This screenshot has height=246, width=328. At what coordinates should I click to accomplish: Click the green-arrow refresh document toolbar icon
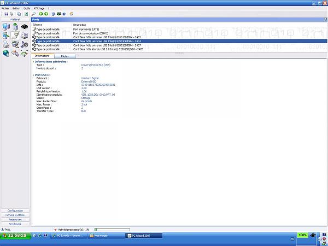tap(26, 14)
